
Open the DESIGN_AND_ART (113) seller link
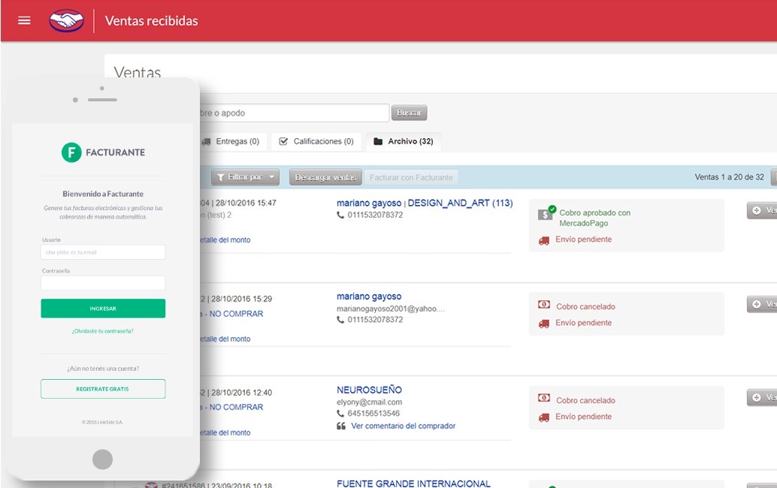tap(461, 203)
